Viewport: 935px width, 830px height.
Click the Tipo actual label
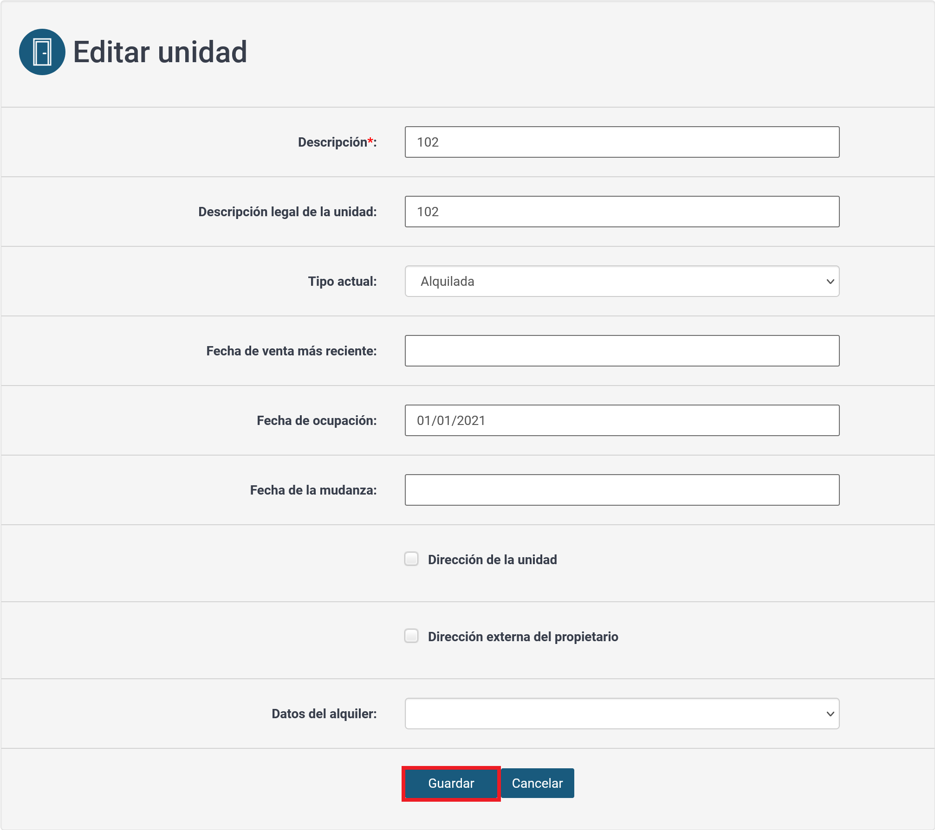pyautogui.click(x=343, y=281)
